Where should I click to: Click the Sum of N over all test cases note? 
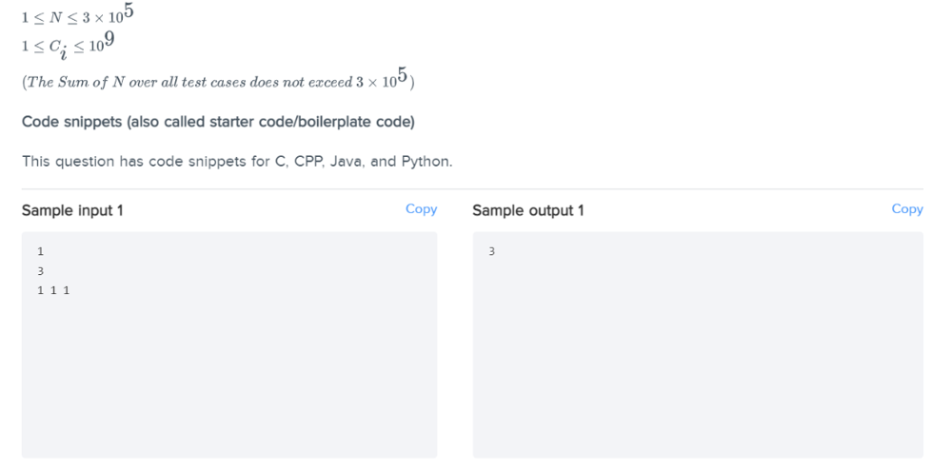pyautogui.click(x=218, y=80)
